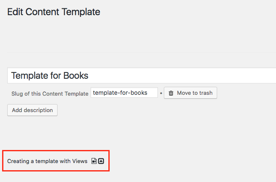Focus the Template for Books title field

point(141,75)
